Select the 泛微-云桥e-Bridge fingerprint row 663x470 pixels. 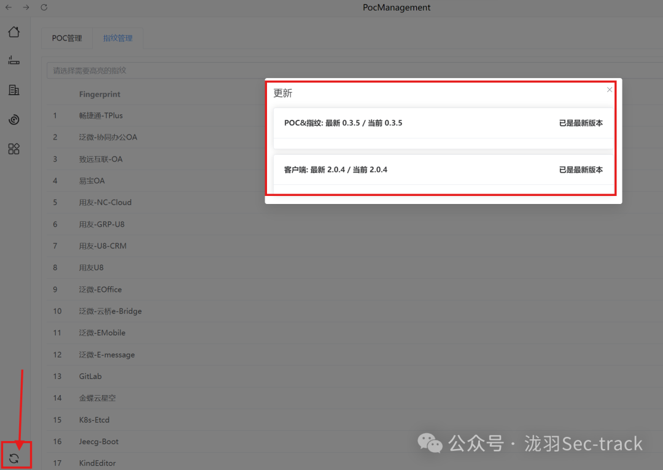point(354,311)
